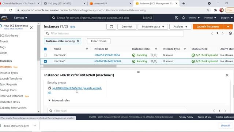Copy the security group ID icon
The image size is (234, 132).
tap(50, 88)
